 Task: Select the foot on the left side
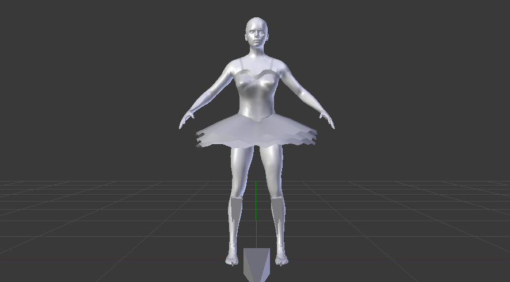tap(232, 260)
